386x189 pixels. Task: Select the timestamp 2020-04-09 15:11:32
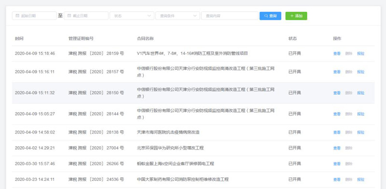(35, 93)
